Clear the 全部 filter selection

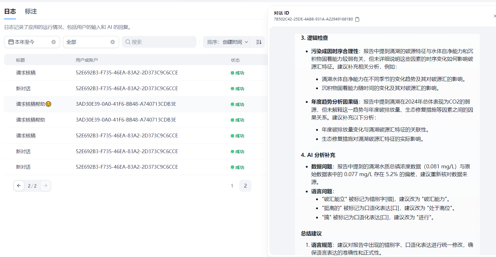point(113,42)
